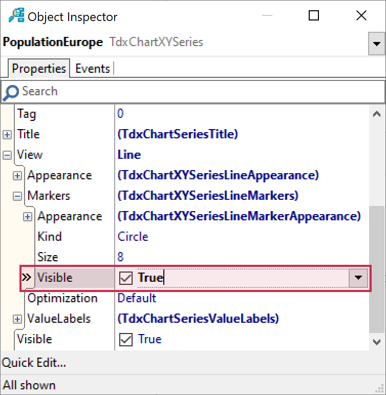
Task: Select the Kind property value Circle
Action: [x=133, y=237]
